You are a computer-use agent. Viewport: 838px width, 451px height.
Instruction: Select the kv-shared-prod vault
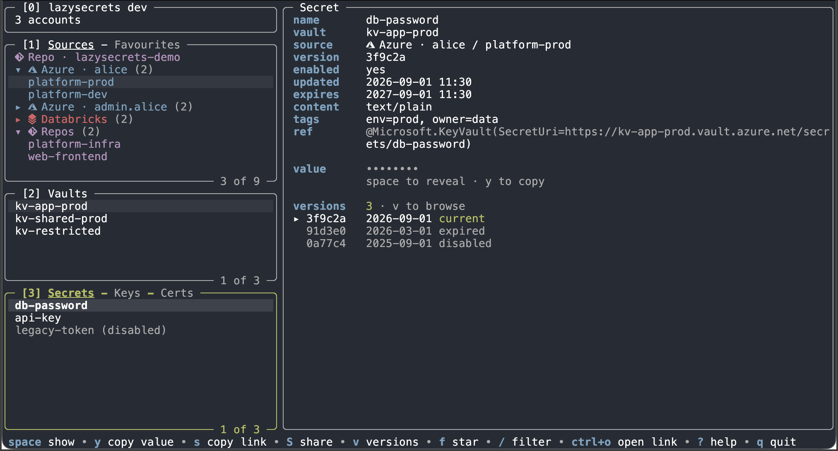tap(141, 218)
